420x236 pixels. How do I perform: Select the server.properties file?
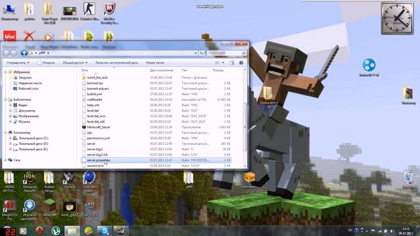pos(156,160)
